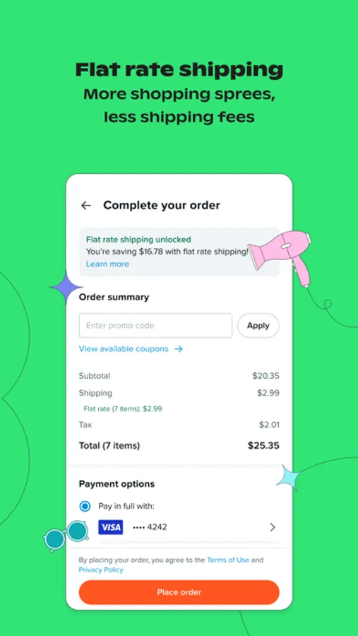Select the Pay in full radio button
The width and height of the screenshot is (358, 636).
point(85,506)
